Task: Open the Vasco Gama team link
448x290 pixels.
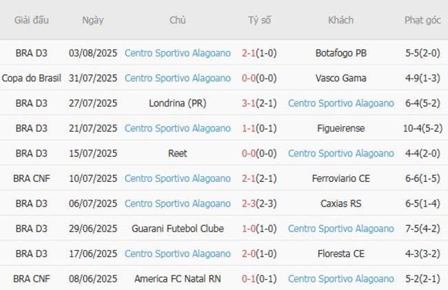Action: coord(341,78)
